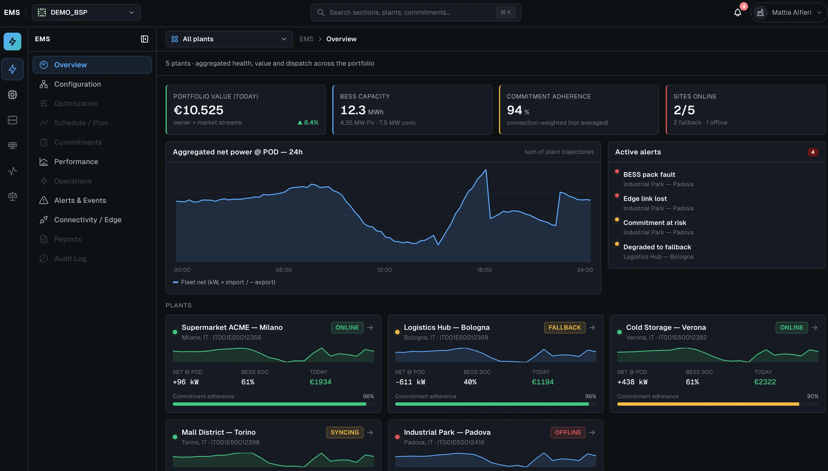Open the BESS pack fault alert
The height and width of the screenshot is (471, 828).
716,179
